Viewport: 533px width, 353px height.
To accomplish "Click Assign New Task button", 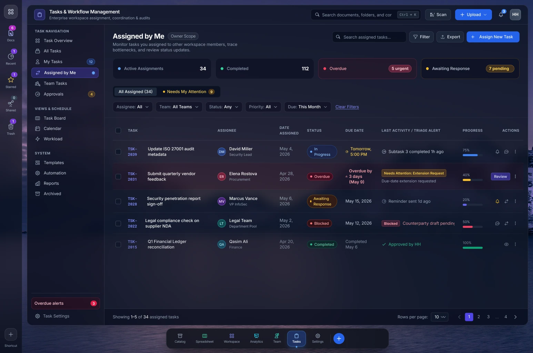I will click(493, 37).
